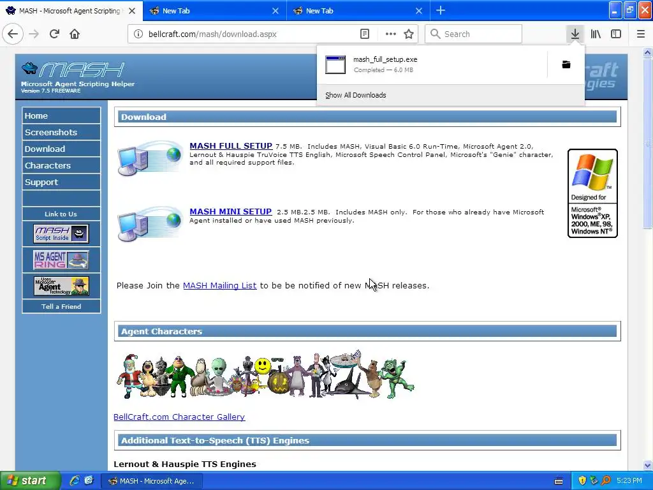The image size is (653, 490).
Task: Open Screenshots in the site sidebar
Action: coord(61,133)
